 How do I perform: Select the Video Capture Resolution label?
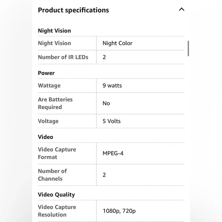57,211
